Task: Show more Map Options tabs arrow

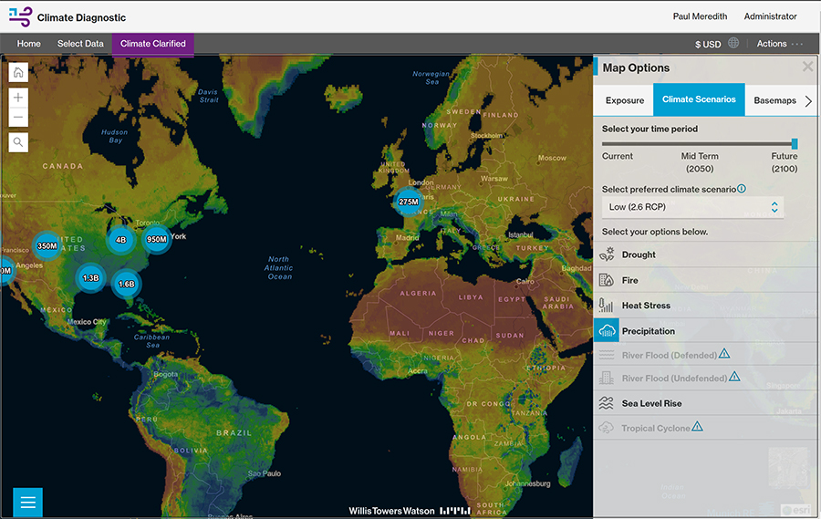Action: point(808,100)
